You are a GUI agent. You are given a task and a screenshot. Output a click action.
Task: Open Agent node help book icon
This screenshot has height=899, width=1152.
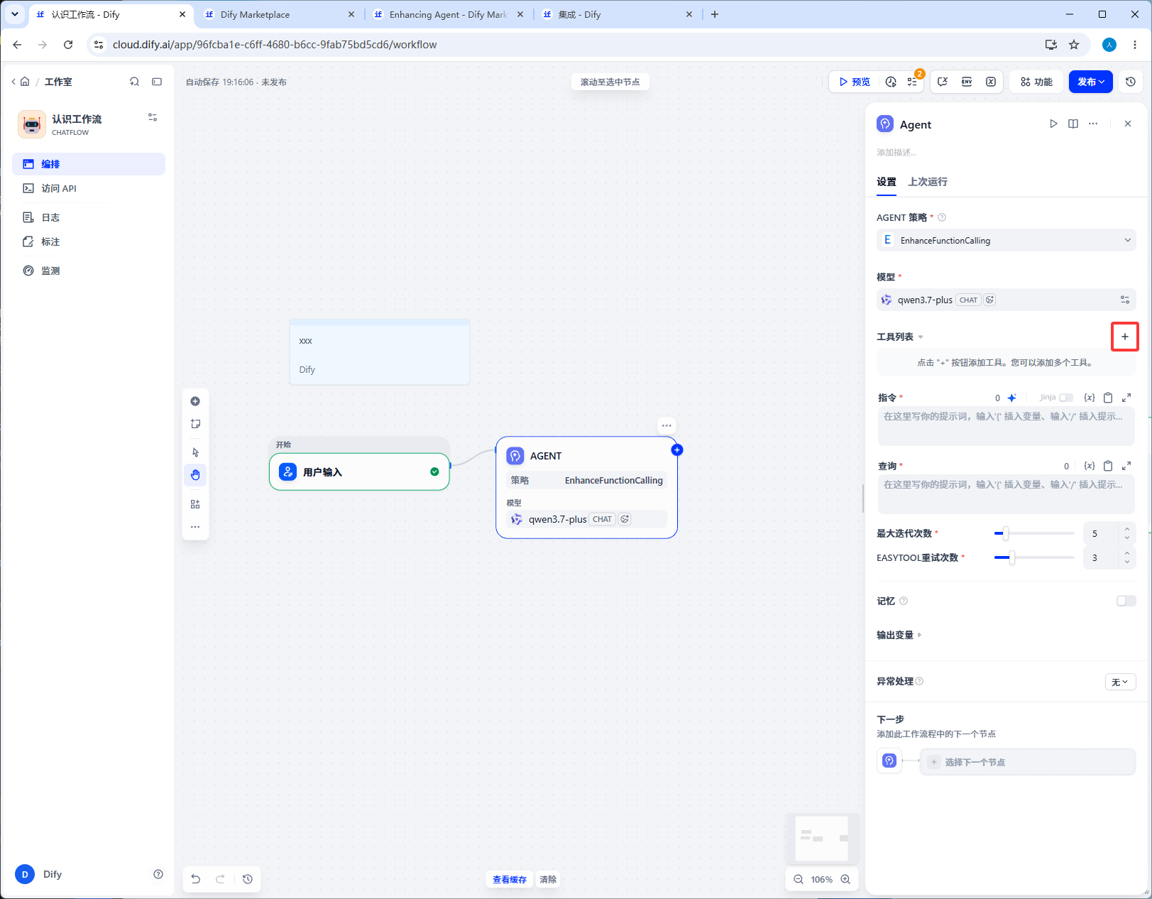1073,124
